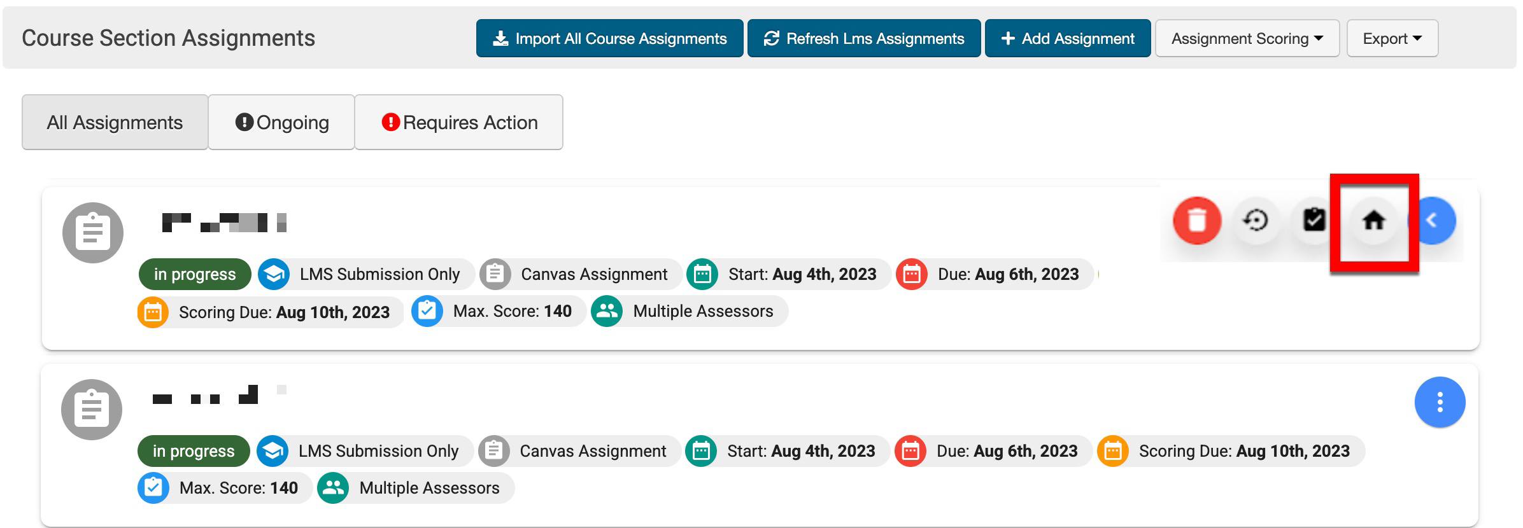Click the Add Assignment button

1067,39
